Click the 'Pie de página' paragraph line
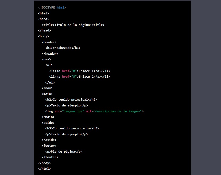Screen dimensions: 221x175 [64, 152]
